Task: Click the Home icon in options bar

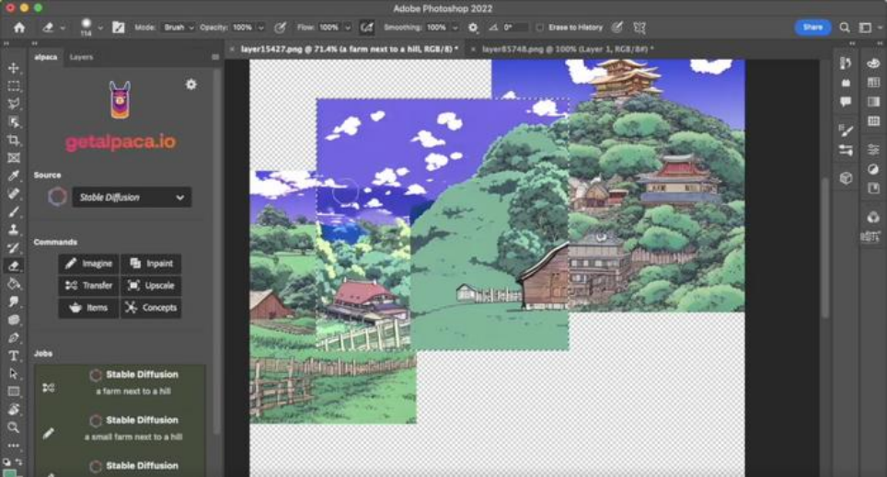Action: pyautogui.click(x=19, y=28)
